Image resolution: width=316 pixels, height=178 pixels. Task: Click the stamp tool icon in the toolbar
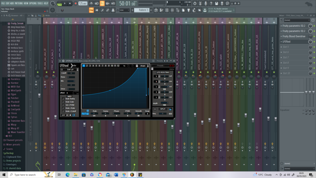[x=113, y=10]
